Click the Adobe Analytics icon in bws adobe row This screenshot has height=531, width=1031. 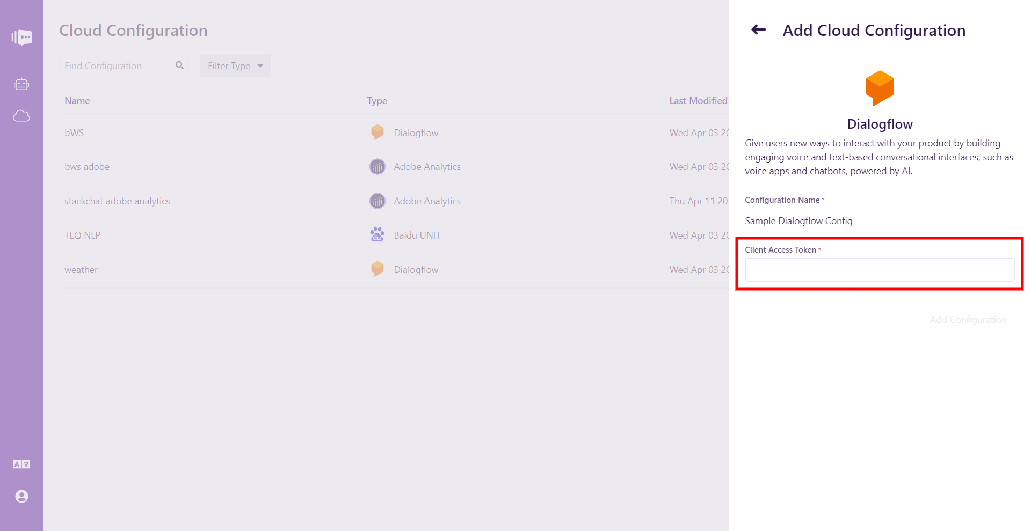(377, 167)
